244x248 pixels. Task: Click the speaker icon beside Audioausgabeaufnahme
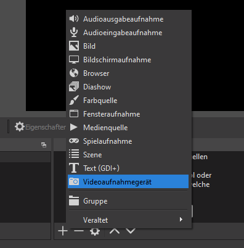[74, 19]
